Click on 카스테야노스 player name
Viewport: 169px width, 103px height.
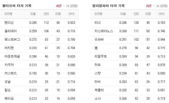[104, 31]
